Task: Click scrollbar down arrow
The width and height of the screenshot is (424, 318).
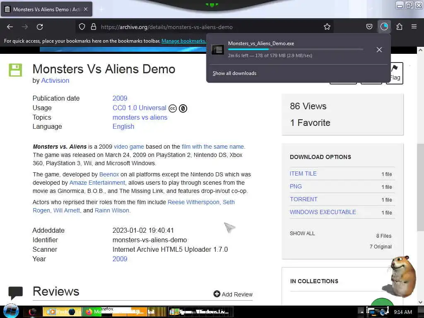Action: (x=420, y=302)
